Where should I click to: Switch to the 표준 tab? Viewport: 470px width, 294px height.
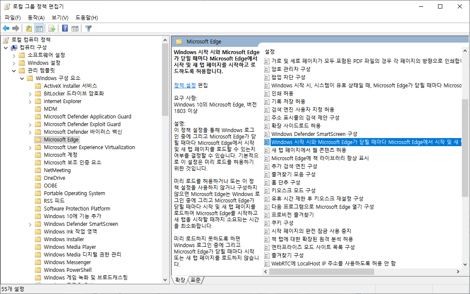(196, 280)
